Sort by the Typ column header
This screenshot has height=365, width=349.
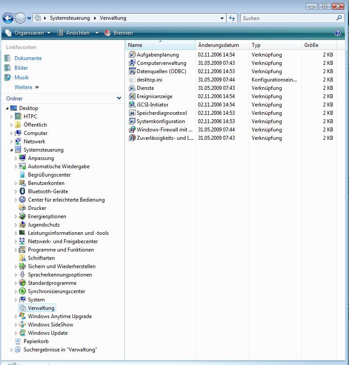[x=275, y=45]
